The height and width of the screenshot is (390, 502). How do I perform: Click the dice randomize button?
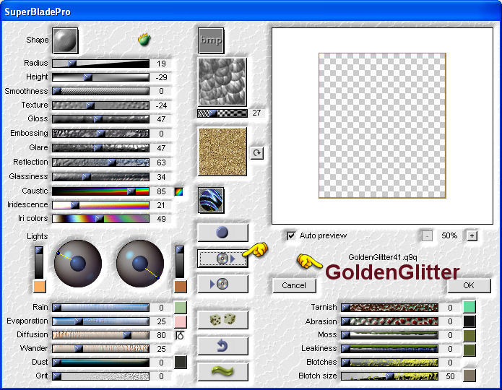pyautogui.click(x=222, y=319)
